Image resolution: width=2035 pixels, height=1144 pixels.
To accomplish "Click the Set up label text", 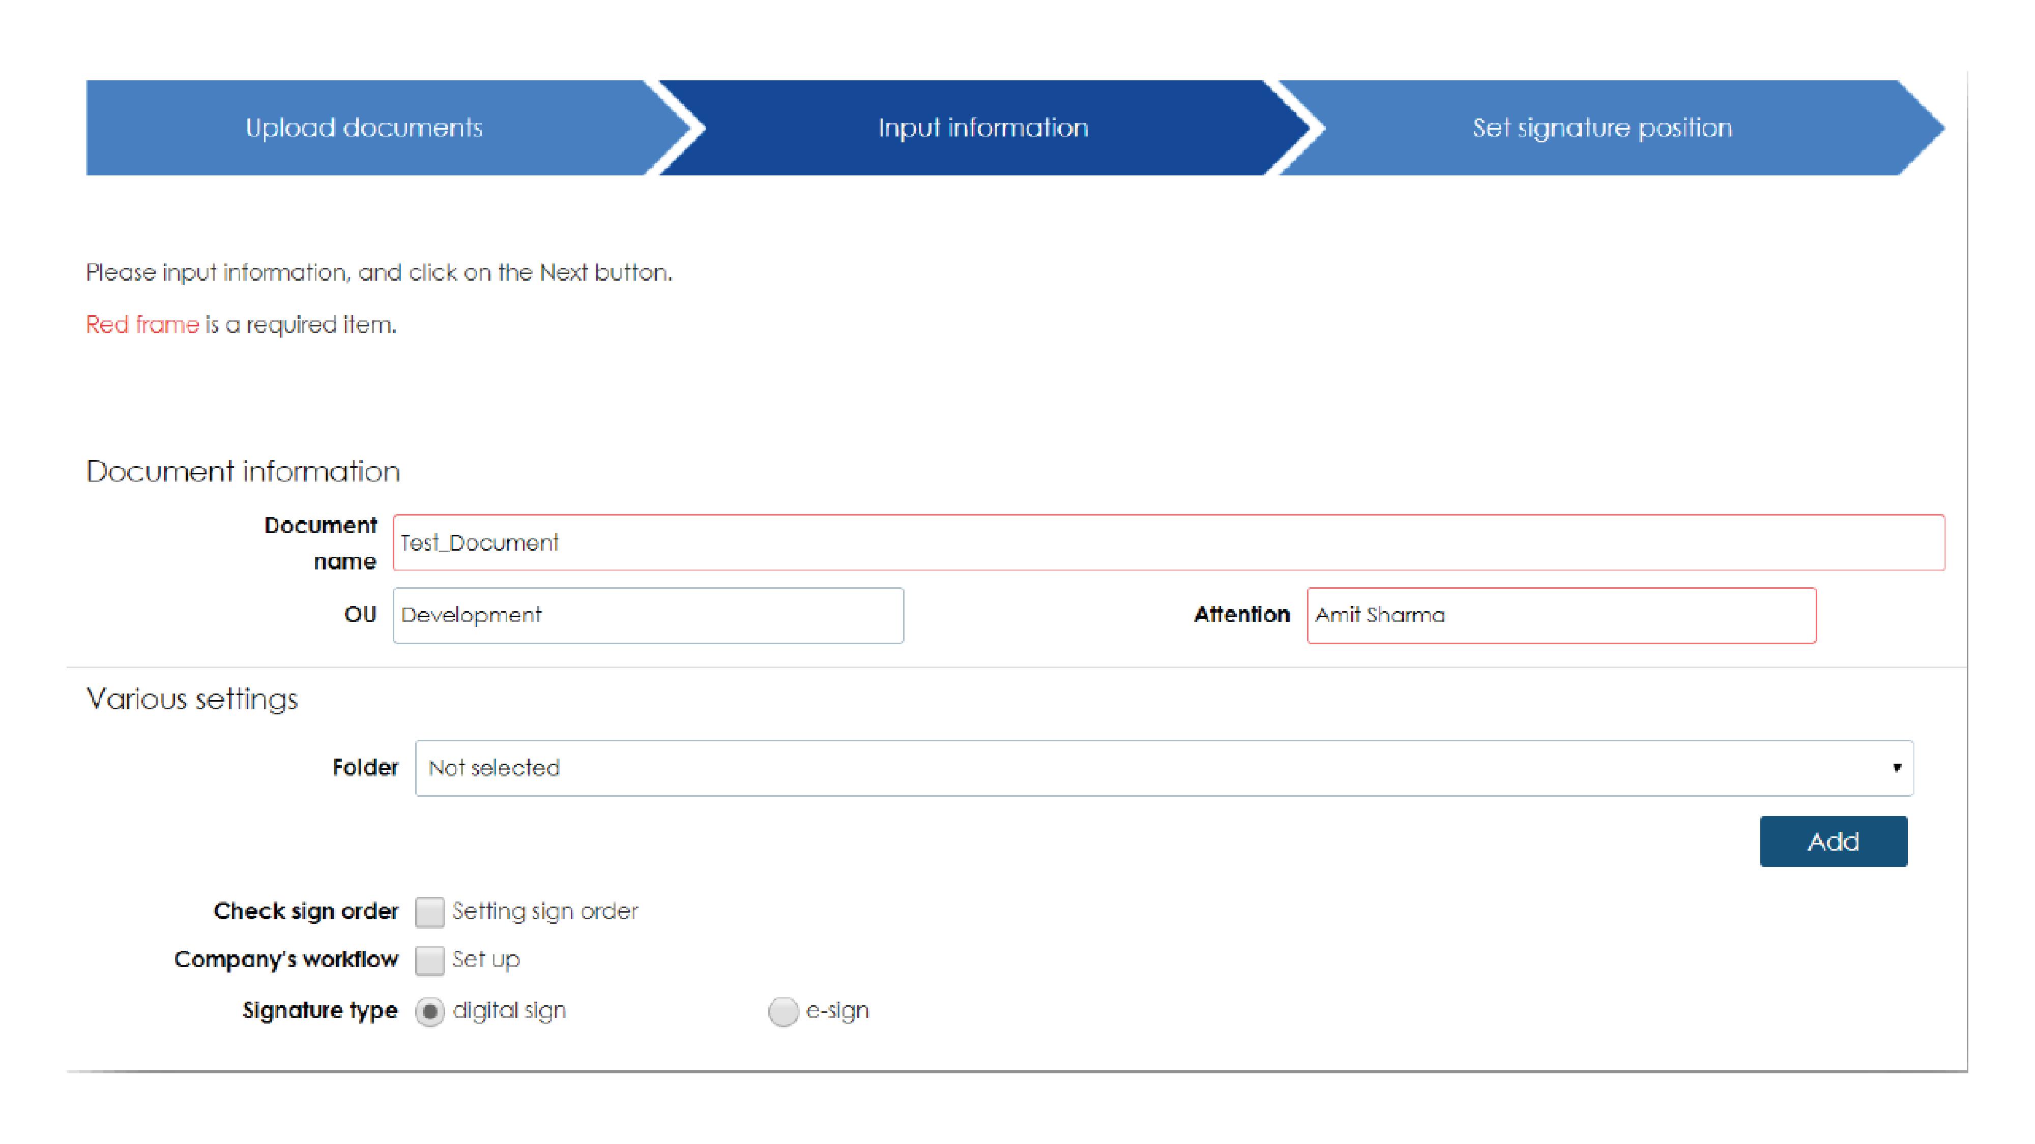I will [x=486, y=959].
